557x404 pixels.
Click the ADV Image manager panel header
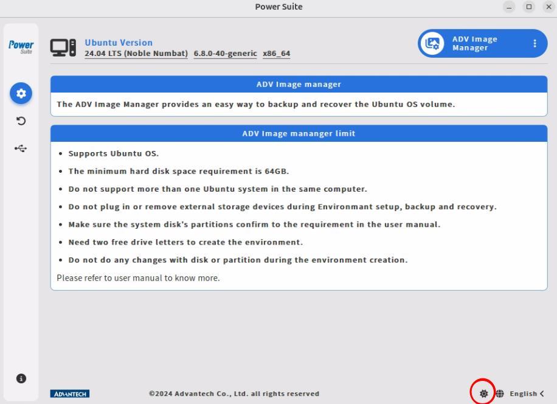(299, 84)
